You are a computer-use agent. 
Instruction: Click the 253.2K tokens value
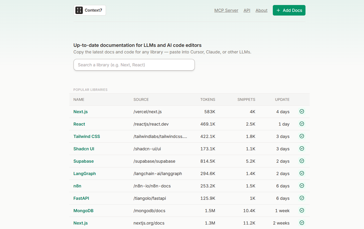point(208,186)
